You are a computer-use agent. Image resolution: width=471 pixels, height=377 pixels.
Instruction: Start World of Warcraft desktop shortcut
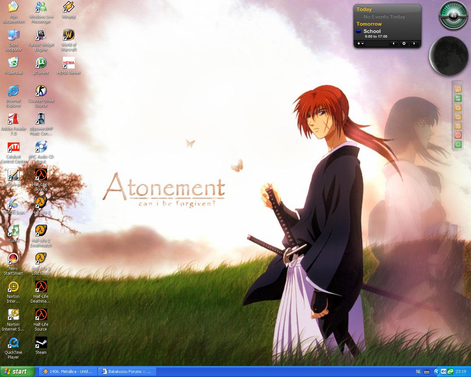[68, 40]
